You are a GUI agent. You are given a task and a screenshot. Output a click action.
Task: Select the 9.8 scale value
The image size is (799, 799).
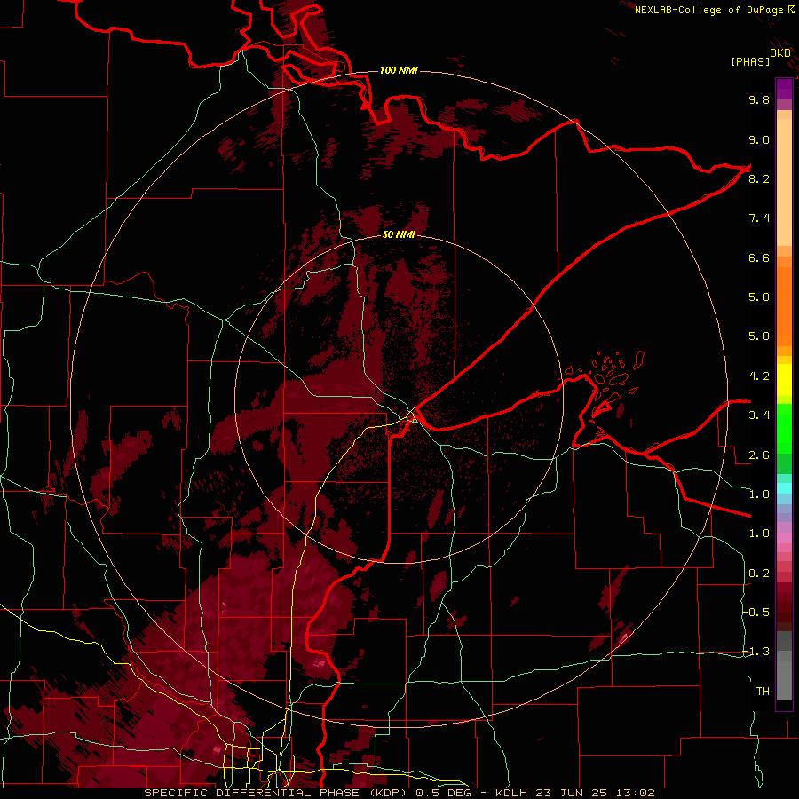[x=759, y=99]
